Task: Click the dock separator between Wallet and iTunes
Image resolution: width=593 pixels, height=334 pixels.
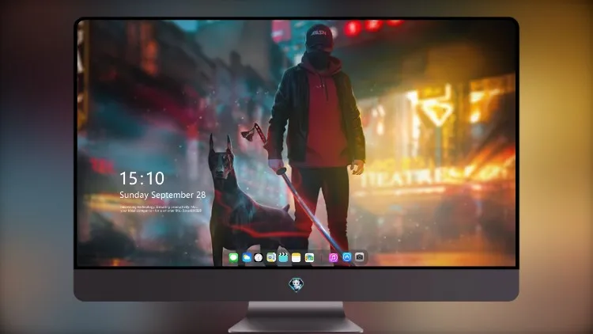Action: pyautogui.click(x=322, y=258)
